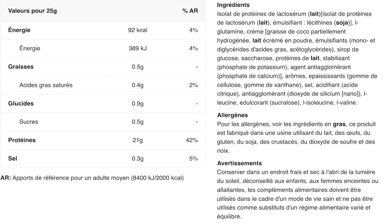
Task: Select the "Graisses" row label
Action: pos(21,67)
